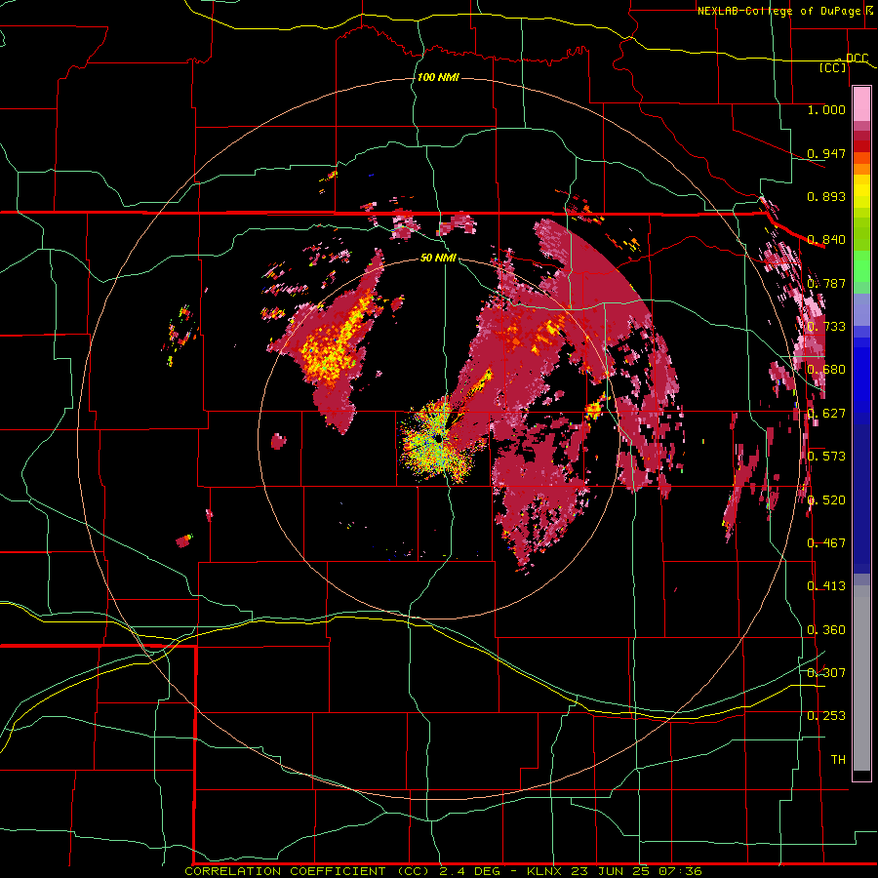This screenshot has width=878, height=878.
Task: Click the "50 NMI" range ring label
Action: 438,258
